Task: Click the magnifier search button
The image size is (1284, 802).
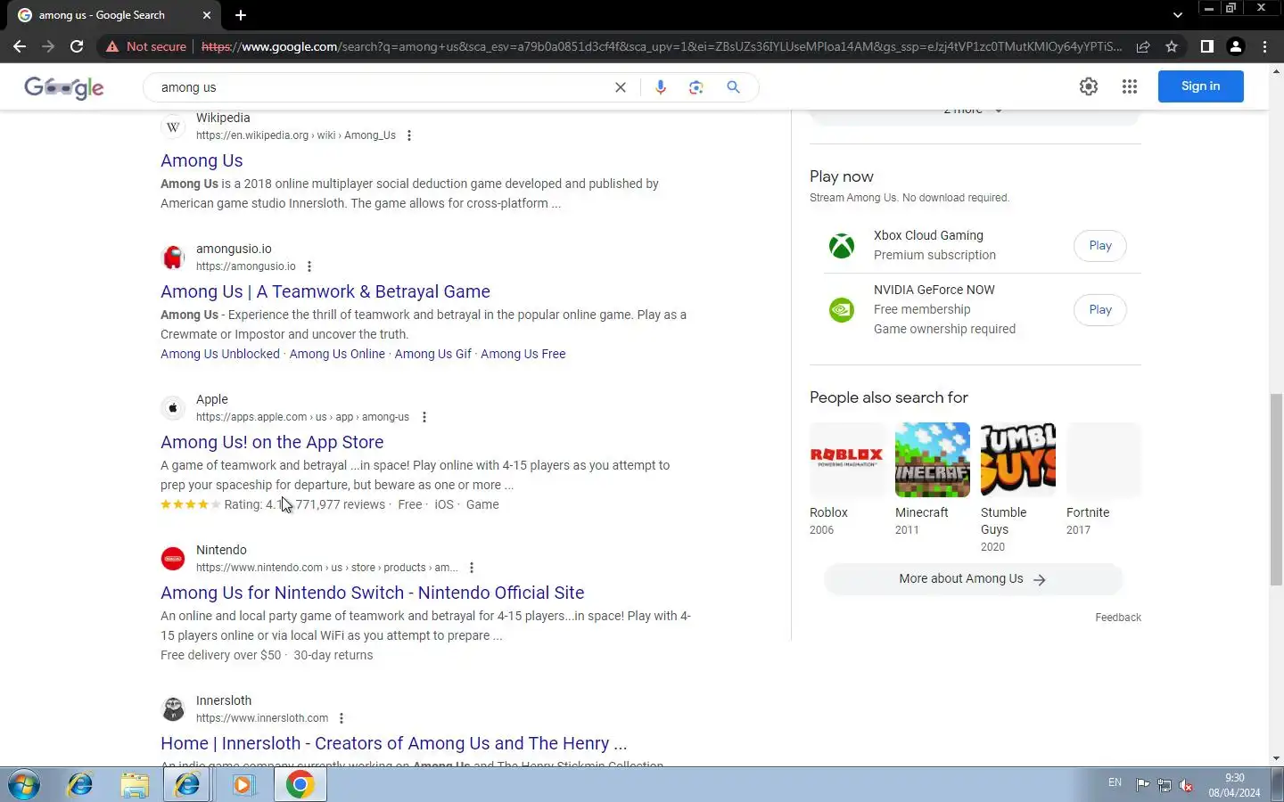Action: pyautogui.click(x=733, y=87)
